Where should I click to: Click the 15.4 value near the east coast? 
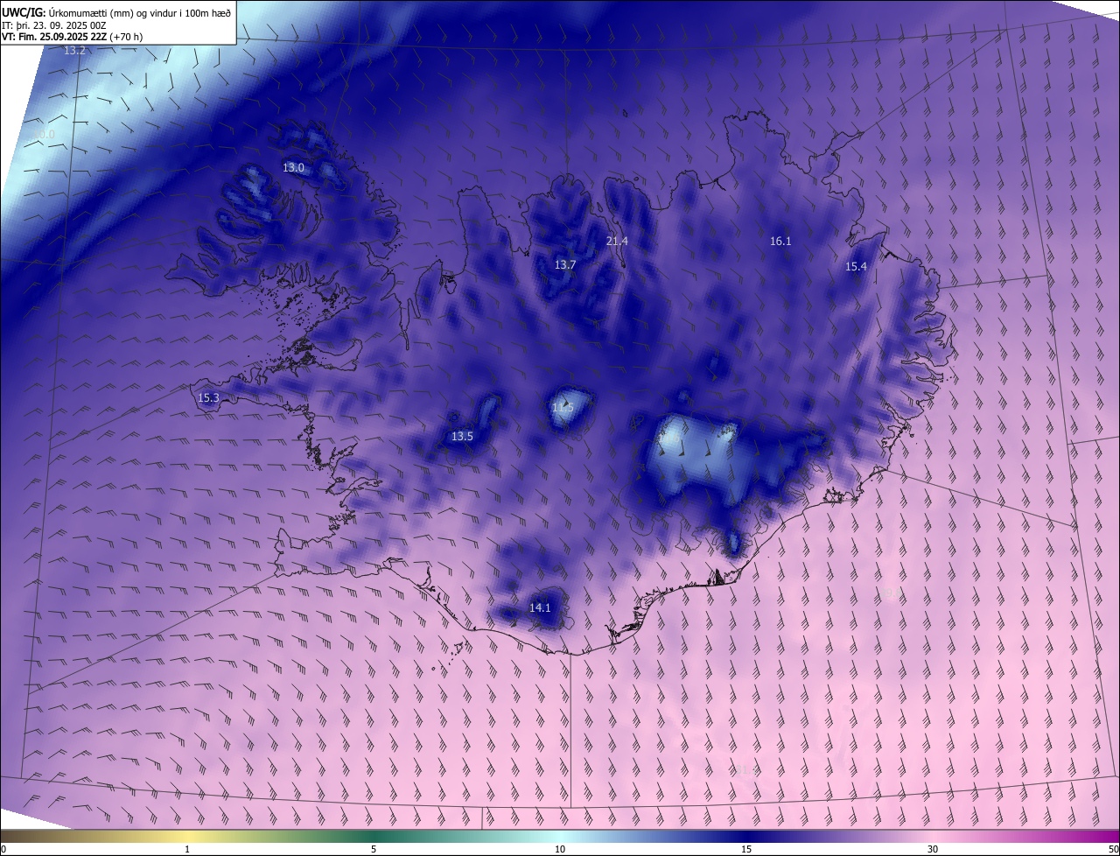coord(856,267)
